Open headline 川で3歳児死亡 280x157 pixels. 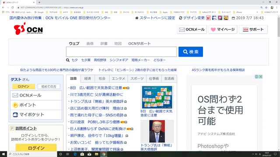[96, 95]
